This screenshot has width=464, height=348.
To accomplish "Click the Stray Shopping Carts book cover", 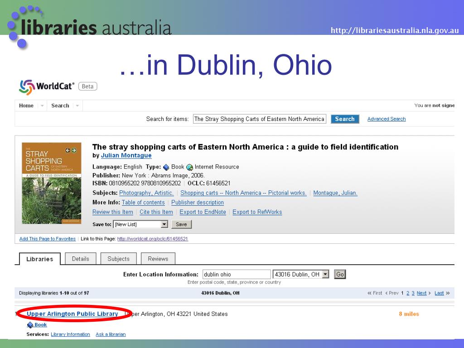I will (x=52, y=183).
